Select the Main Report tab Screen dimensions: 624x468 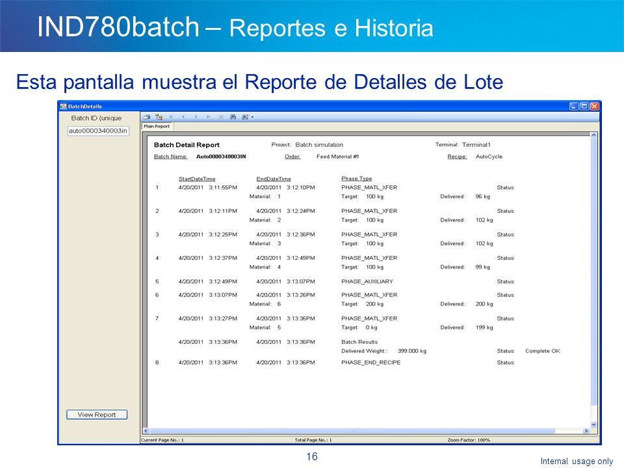[x=157, y=127]
